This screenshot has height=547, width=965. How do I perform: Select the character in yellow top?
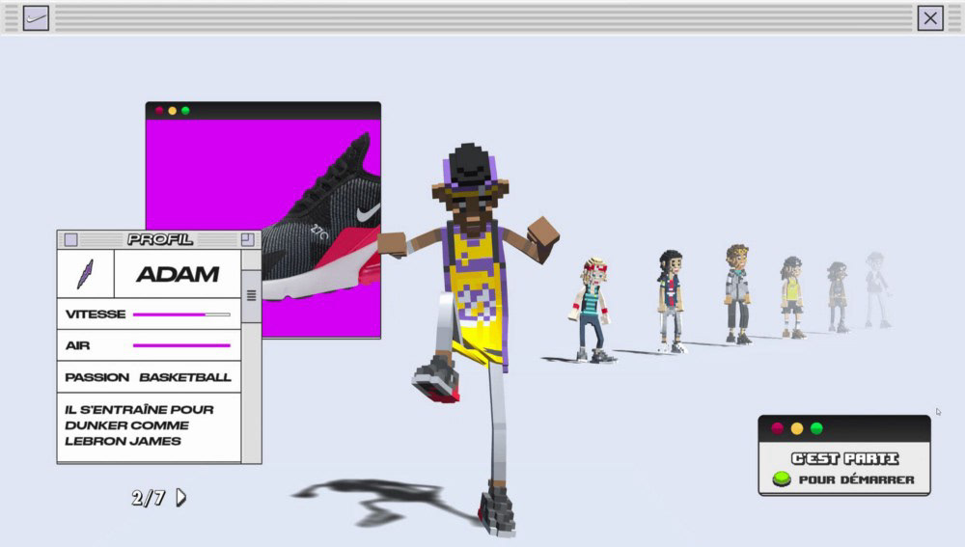(x=792, y=298)
